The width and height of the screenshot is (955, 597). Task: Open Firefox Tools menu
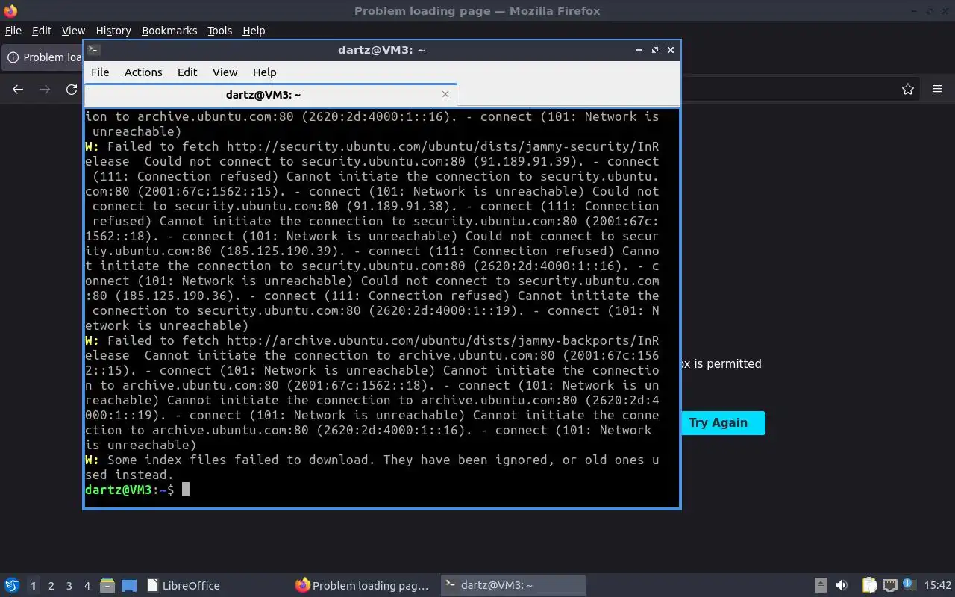point(219,31)
